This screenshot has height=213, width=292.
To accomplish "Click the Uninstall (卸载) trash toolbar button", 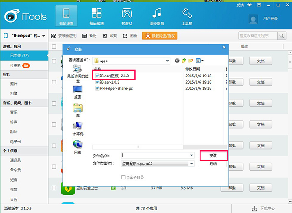I will (x=110, y=36).
